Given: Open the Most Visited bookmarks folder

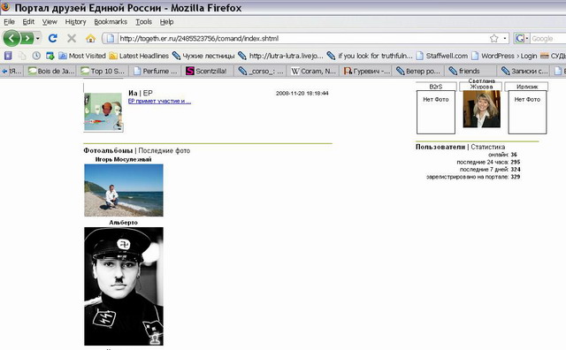Looking at the screenshot, I should [x=82, y=56].
